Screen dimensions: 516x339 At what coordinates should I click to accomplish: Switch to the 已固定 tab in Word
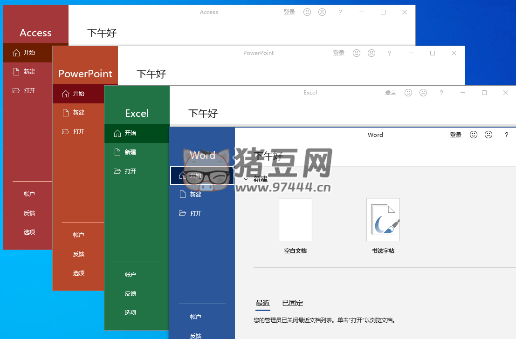[x=292, y=303]
